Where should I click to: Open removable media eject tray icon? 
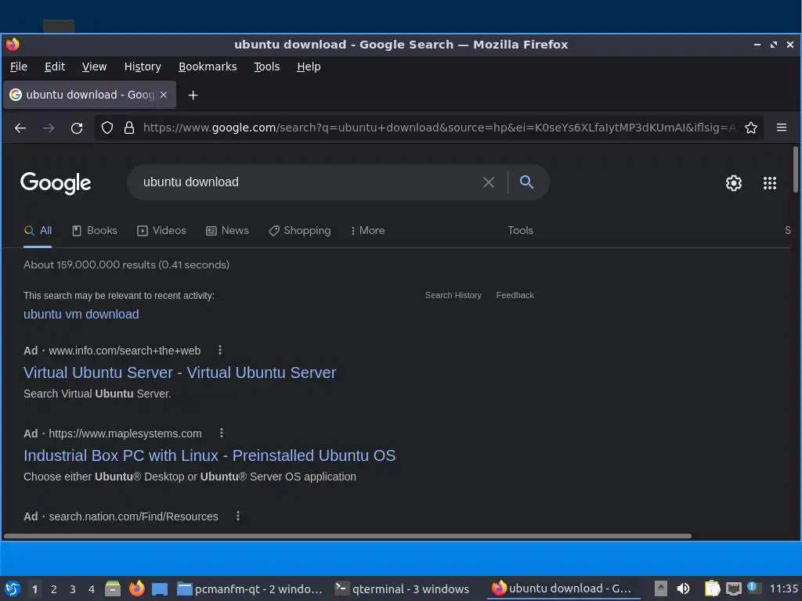pos(661,588)
